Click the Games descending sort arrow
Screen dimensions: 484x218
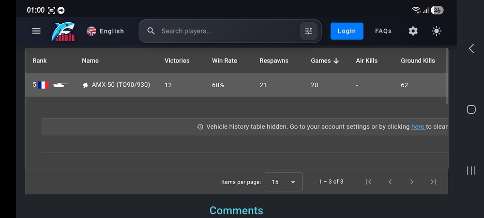[x=336, y=61]
